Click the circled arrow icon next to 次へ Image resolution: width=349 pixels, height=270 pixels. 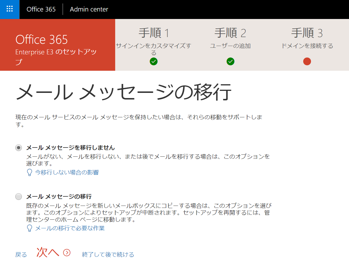tap(67, 253)
